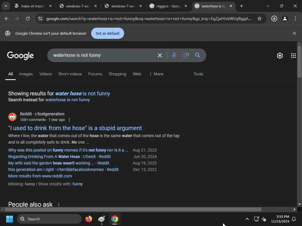This screenshot has height=226, width=302.
Task: Click the muted volume tray icon
Action: tap(264, 219)
